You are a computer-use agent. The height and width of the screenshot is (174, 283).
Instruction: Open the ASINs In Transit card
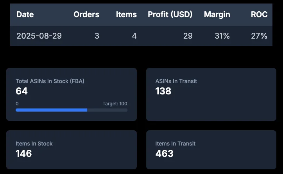[211, 94]
